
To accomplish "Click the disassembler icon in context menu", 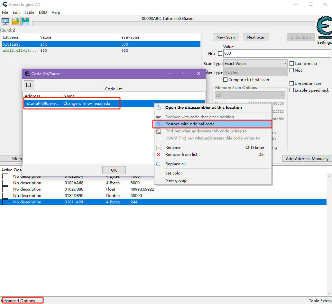I will tap(159, 108).
